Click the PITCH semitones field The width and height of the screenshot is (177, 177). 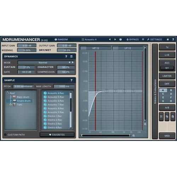coord(23,86)
